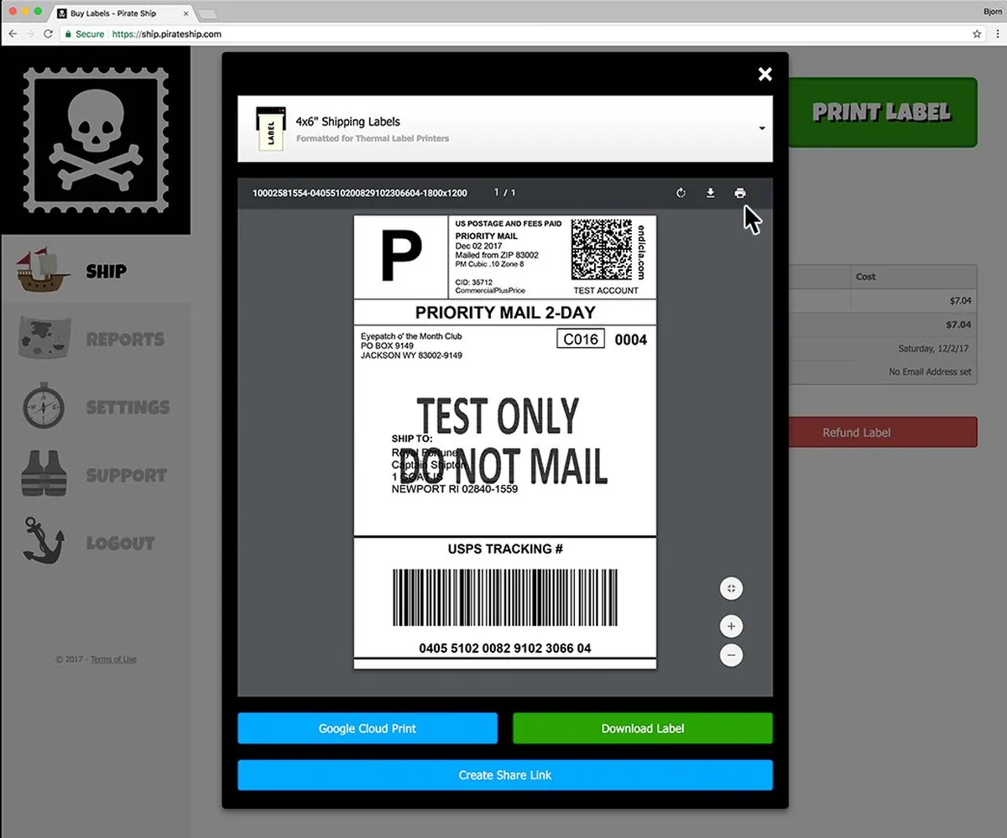Click the Secure padlock site info
The image size is (1007, 838).
(x=83, y=34)
